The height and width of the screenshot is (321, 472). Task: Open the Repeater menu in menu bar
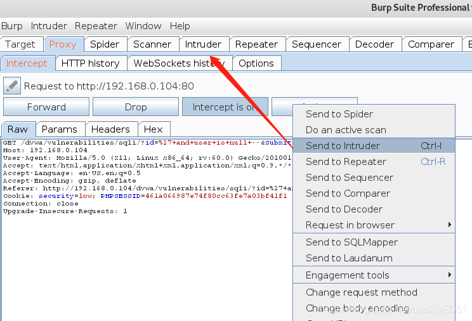coord(96,26)
